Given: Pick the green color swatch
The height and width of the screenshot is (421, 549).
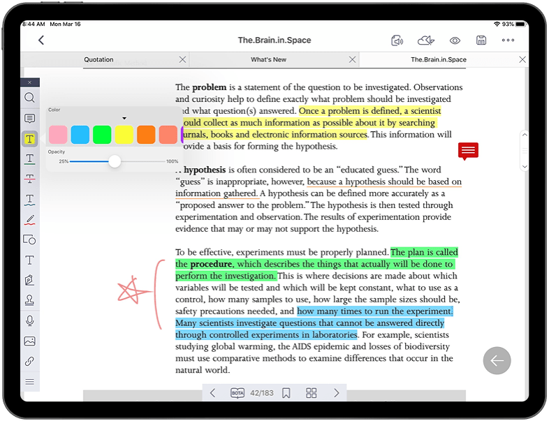Looking at the screenshot, I should [x=102, y=135].
